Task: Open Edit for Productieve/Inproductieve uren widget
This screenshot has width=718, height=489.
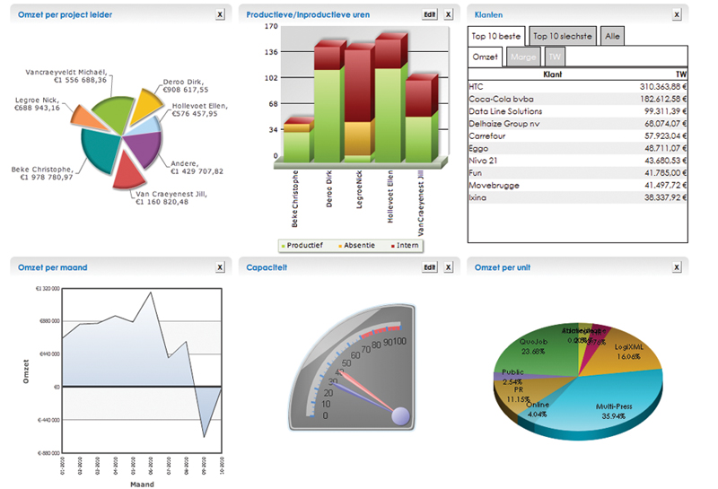Action: (x=430, y=14)
